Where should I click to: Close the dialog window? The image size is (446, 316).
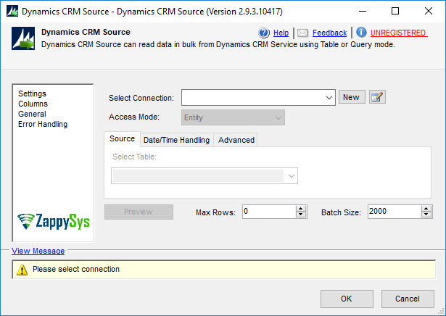[429, 11]
